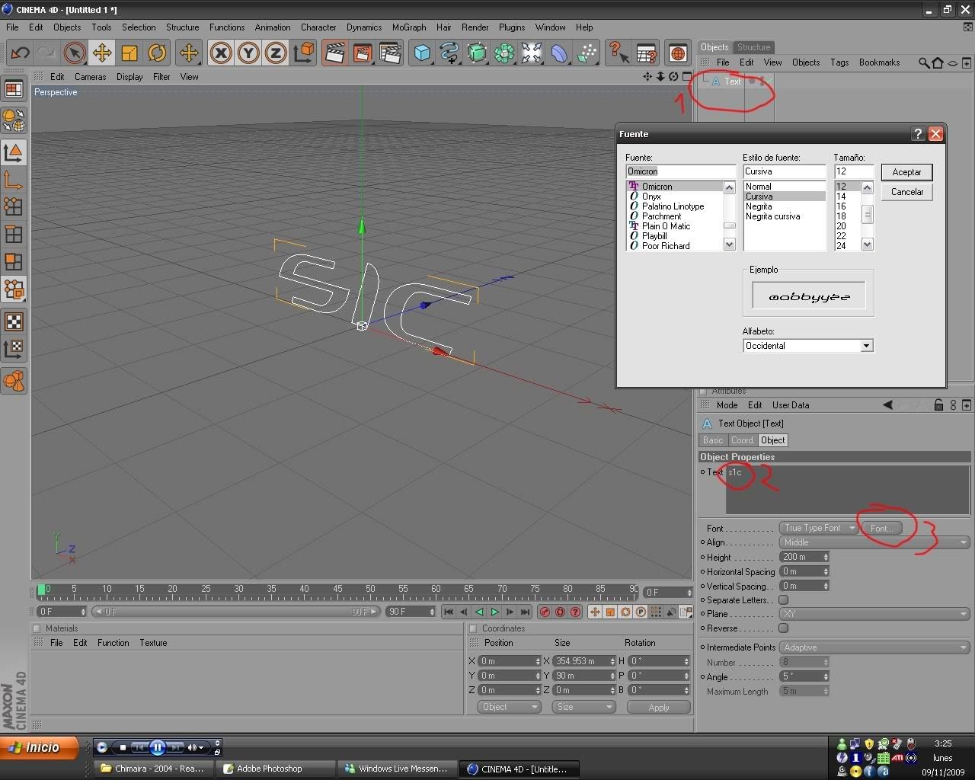Click the font list scrollbar down arrow
This screenshot has height=780, width=975.
click(729, 245)
